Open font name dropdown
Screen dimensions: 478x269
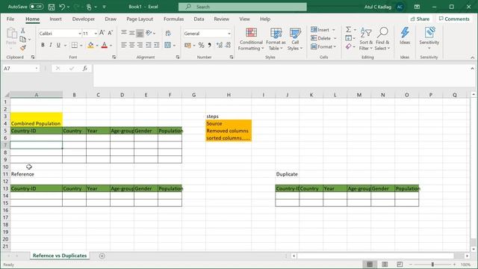(x=80, y=33)
